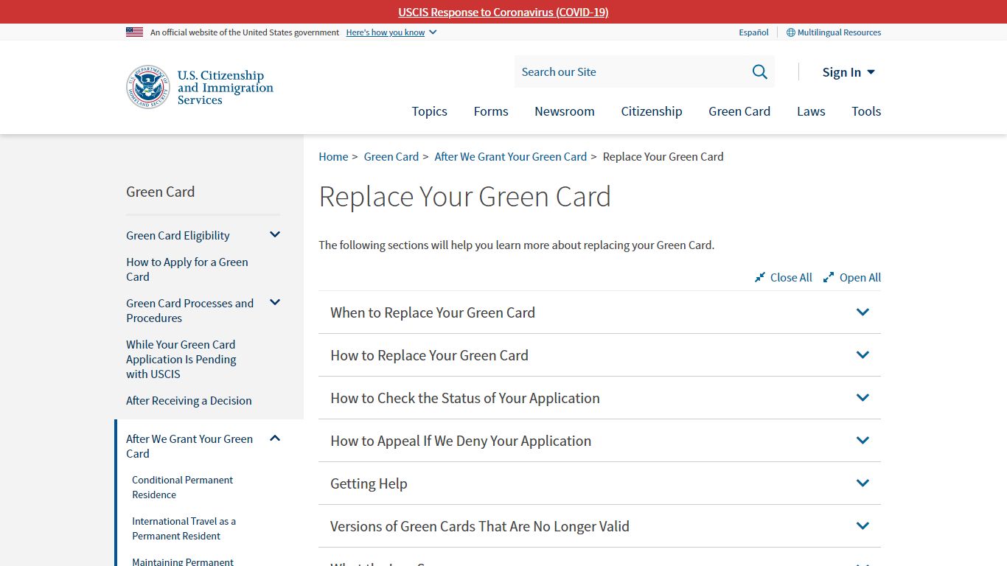The width and height of the screenshot is (1007, 566).
Task: Click Close All text link
Action: point(791,277)
